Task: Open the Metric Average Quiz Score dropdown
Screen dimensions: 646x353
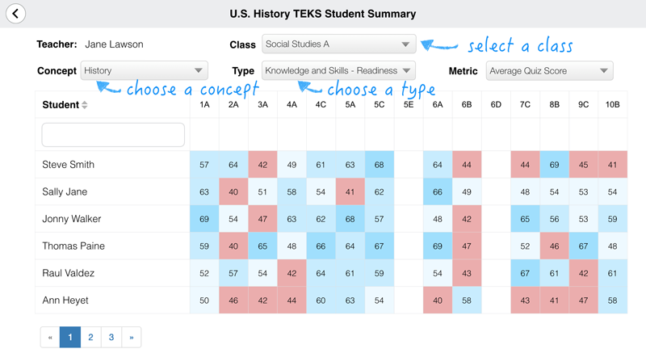Action: pyautogui.click(x=549, y=71)
